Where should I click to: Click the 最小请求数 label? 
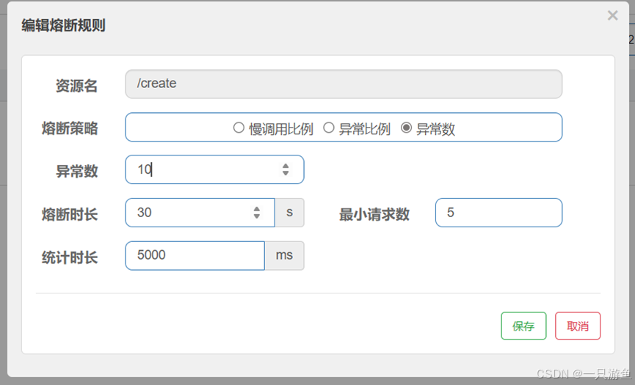(374, 214)
